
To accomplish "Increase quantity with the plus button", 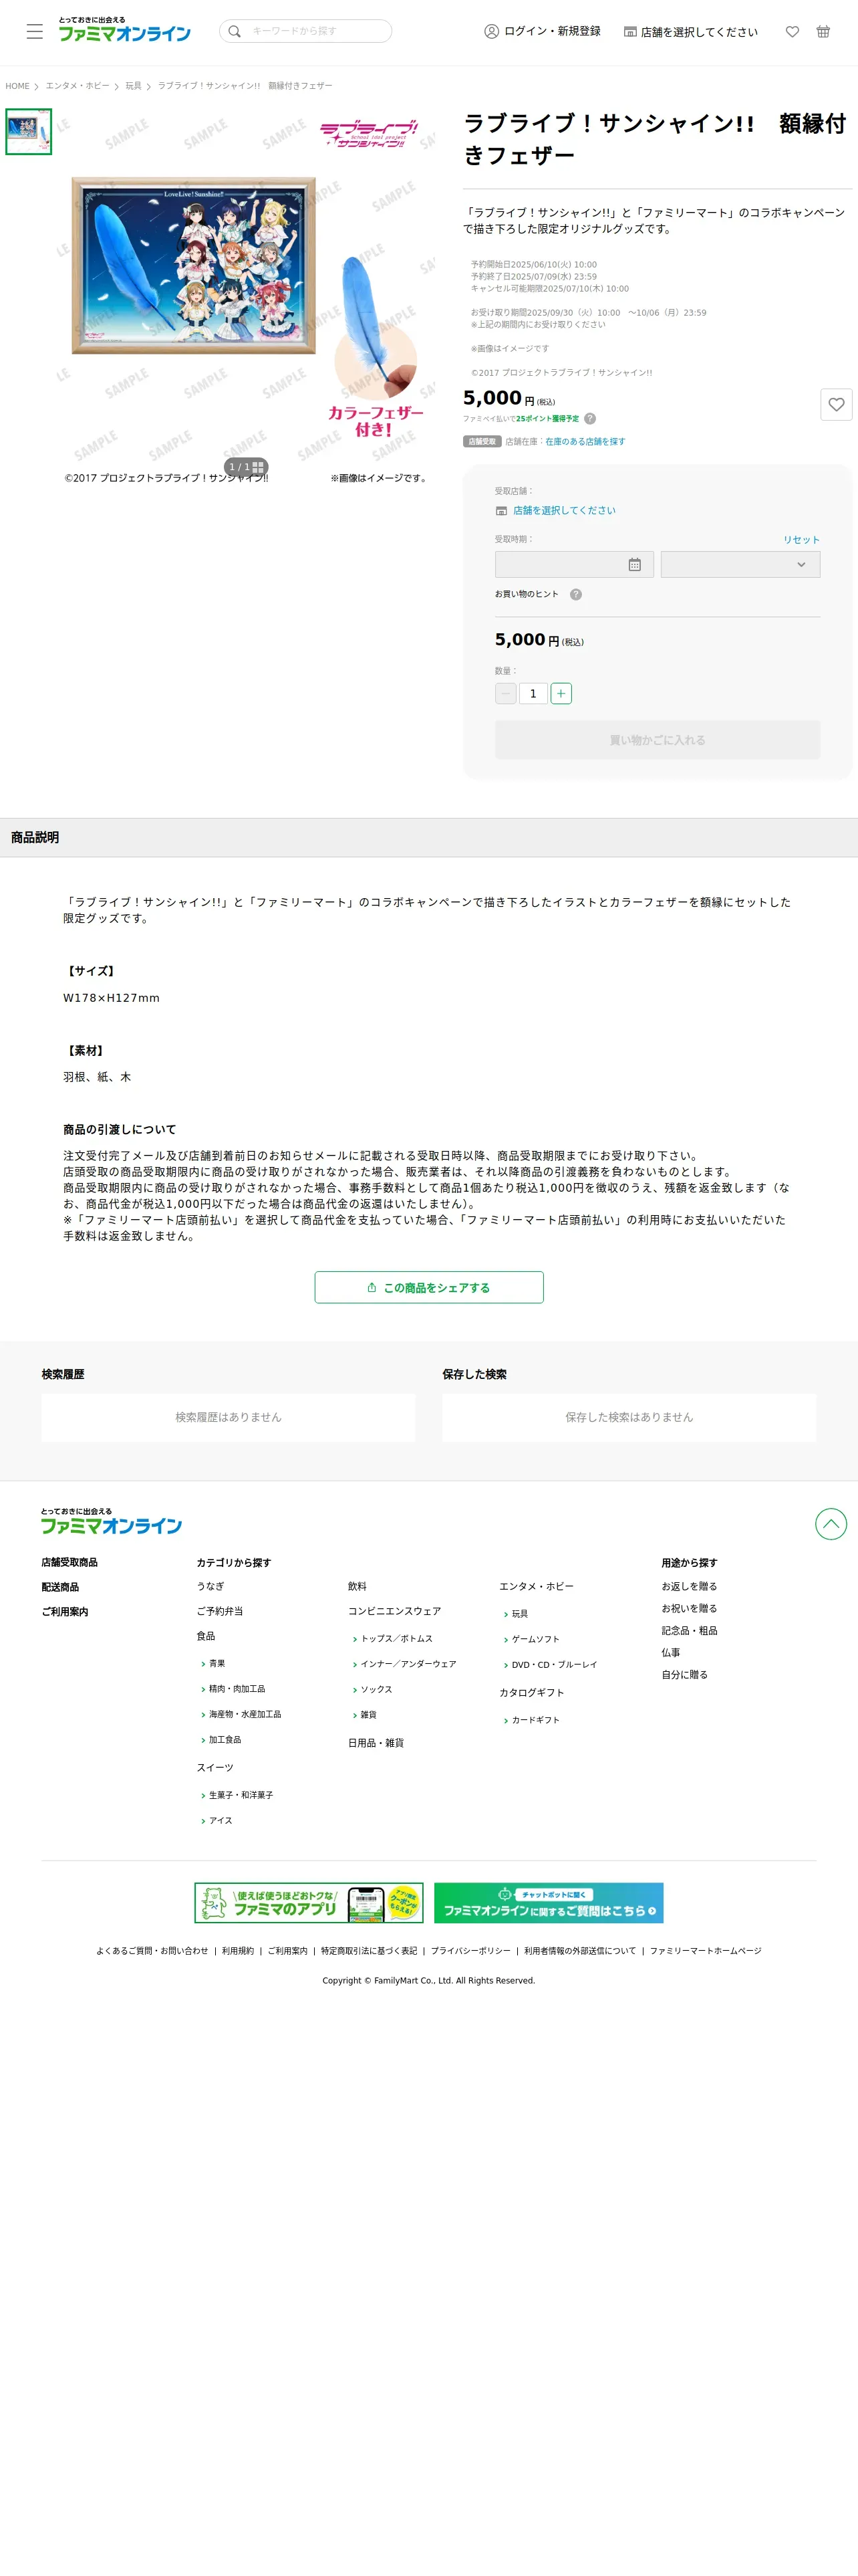I will tap(561, 694).
